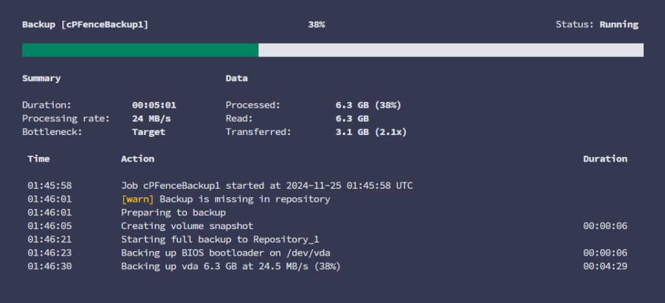Select the Data section heading

(236, 79)
